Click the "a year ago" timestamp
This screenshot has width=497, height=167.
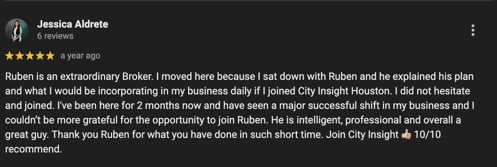point(80,56)
